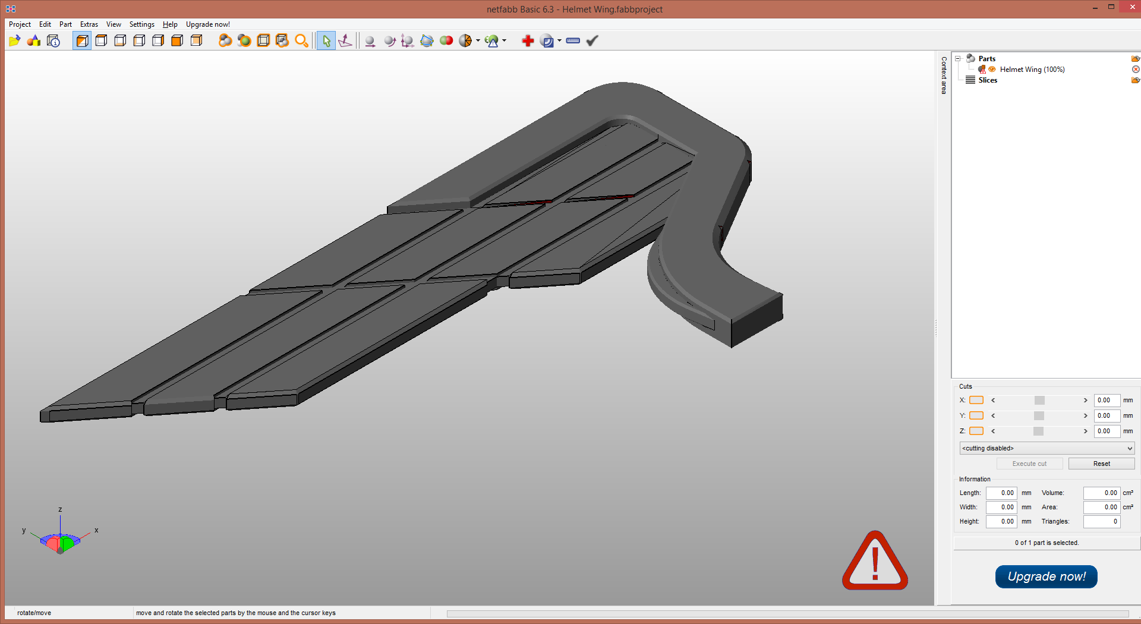
Task: Activate the arrow selection mode tool
Action: click(326, 40)
